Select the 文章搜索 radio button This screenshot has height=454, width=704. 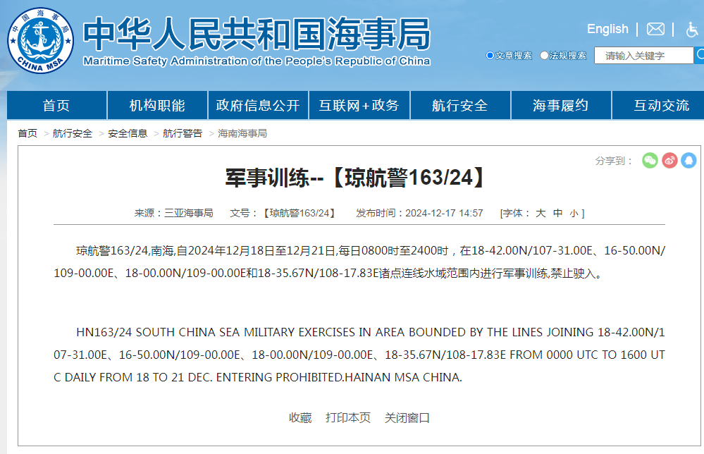point(490,56)
